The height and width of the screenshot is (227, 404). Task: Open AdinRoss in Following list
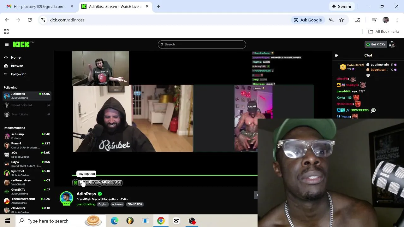tap(27, 96)
